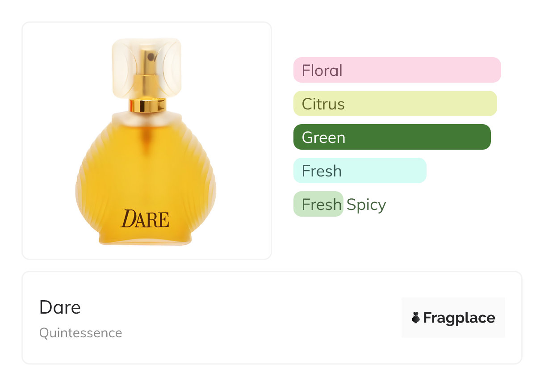Click the Fragplace perfume bottle icon
The height and width of the screenshot is (386, 544).
pos(416,318)
